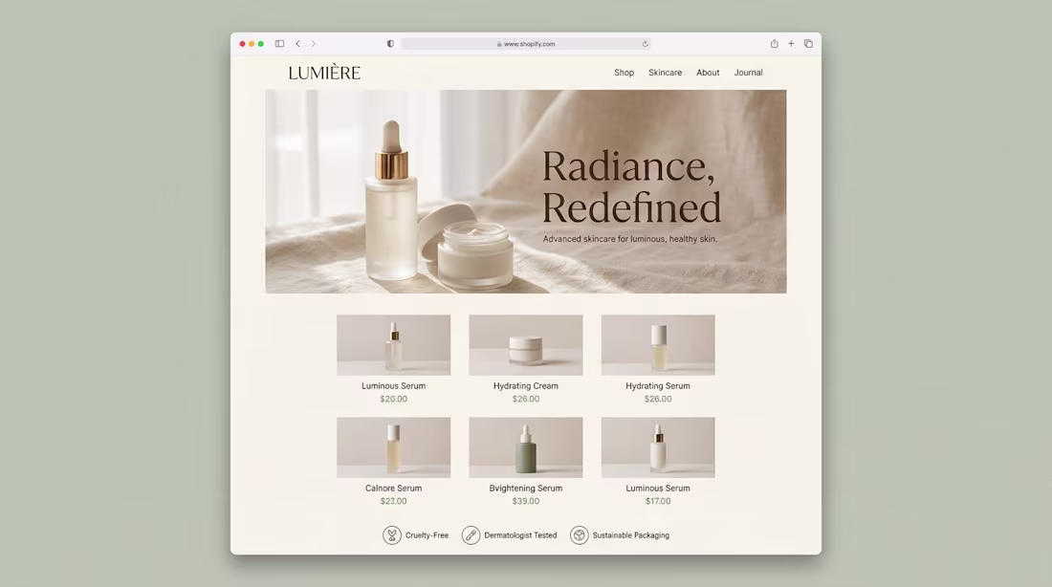Add a new tab with plus icon
Viewport: 1052px width, 587px height.
(791, 44)
